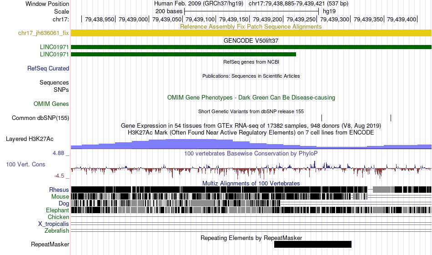Click the Short Genetic Variants dbSNP title
This screenshot has width=432, height=255.
click(251, 111)
